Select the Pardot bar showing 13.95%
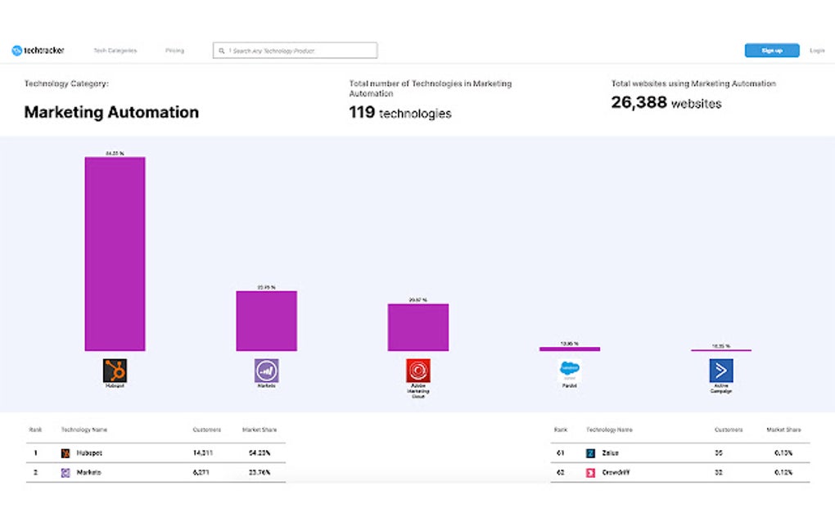This screenshot has height=522, width=835. pos(569,348)
